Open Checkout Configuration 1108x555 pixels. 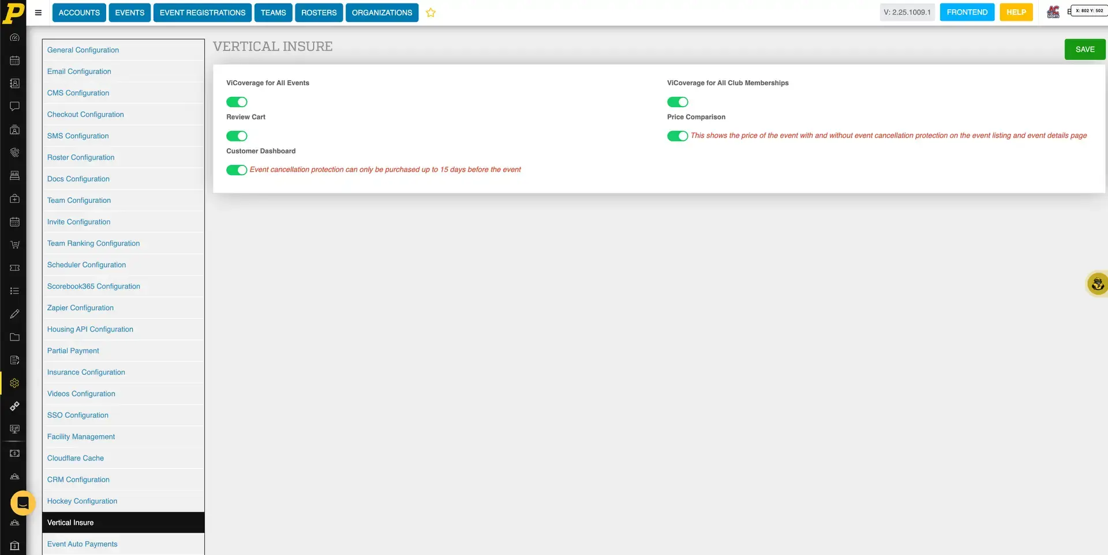point(123,115)
